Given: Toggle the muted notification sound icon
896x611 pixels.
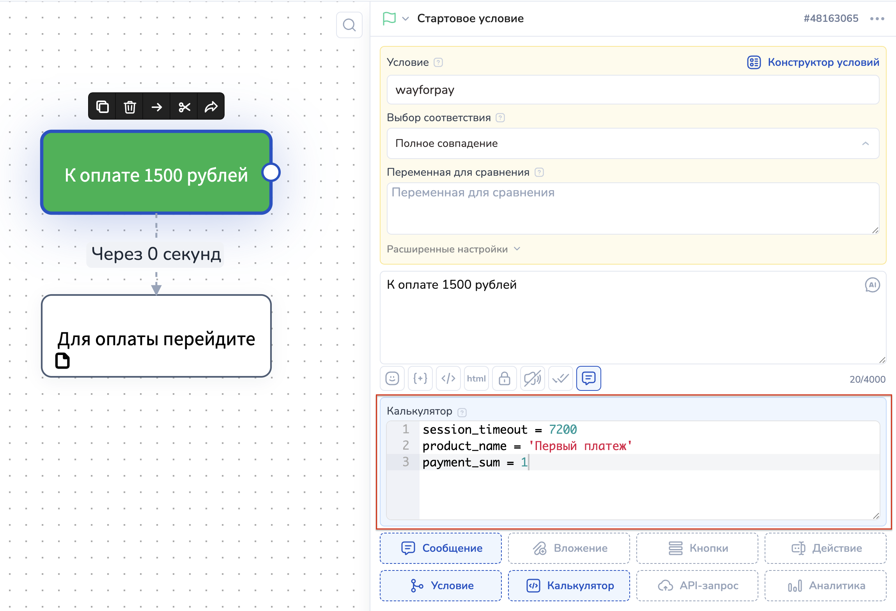Looking at the screenshot, I should (x=533, y=378).
